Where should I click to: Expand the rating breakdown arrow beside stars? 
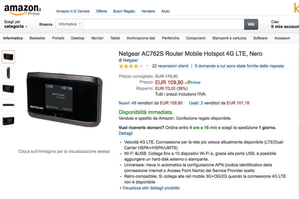click(147, 66)
